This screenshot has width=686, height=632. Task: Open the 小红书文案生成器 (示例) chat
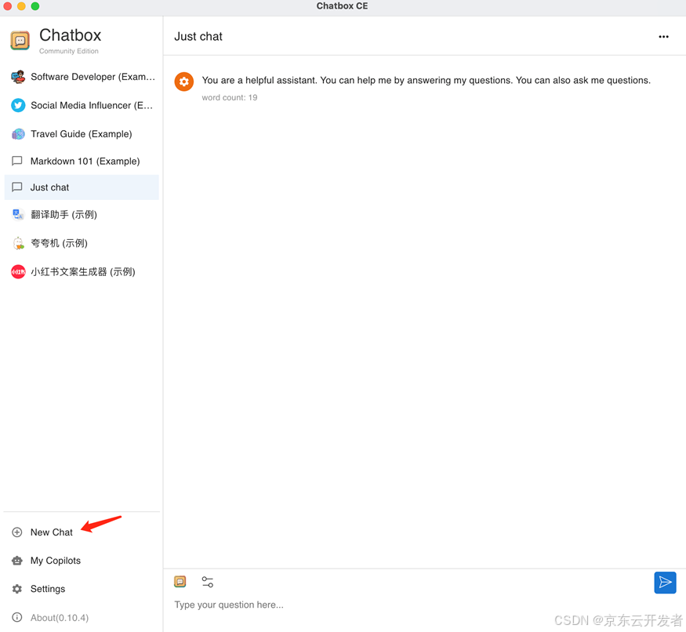(82, 272)
